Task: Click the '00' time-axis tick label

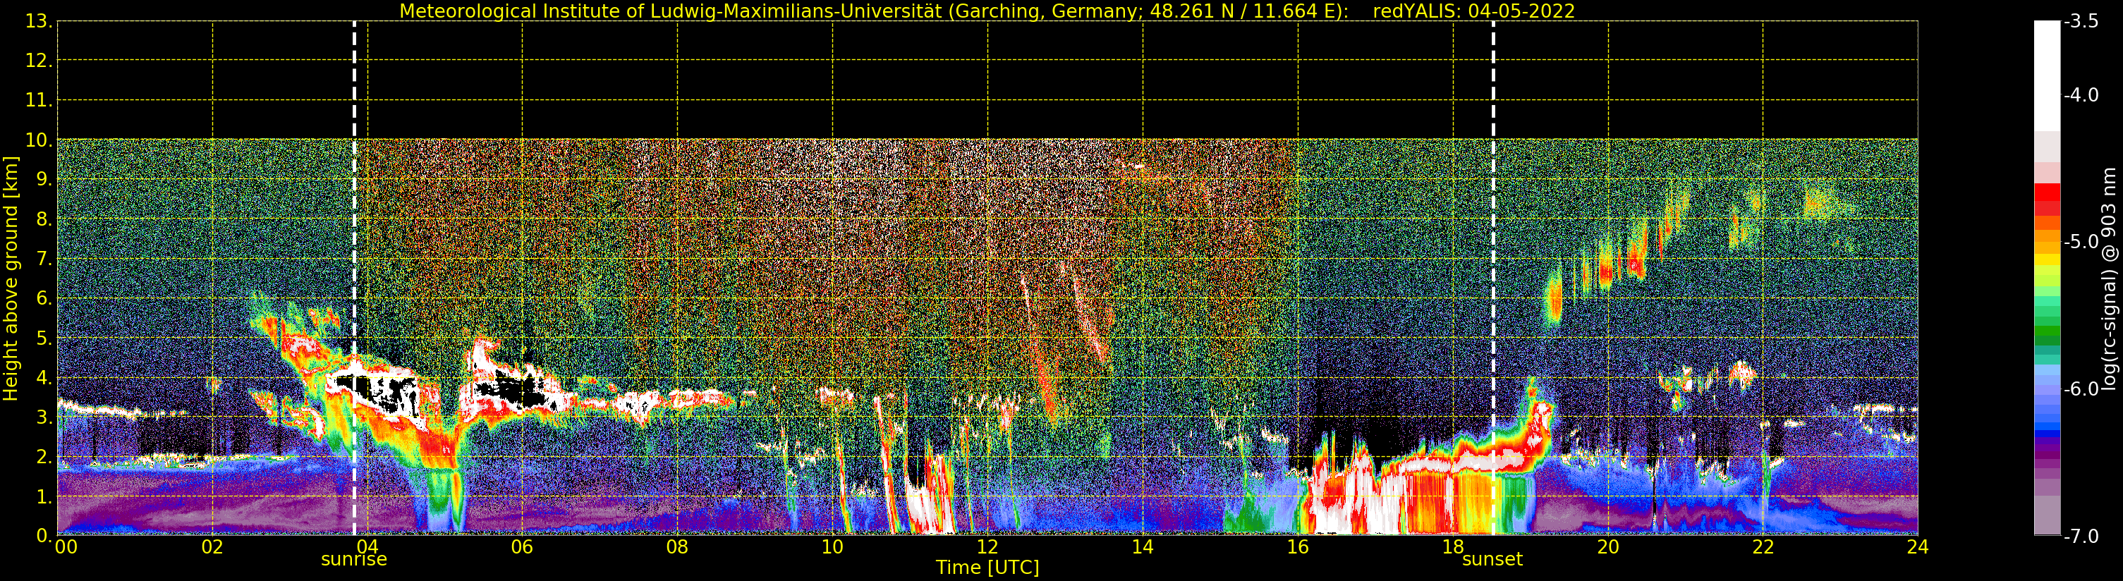Action: click(66, 547)
